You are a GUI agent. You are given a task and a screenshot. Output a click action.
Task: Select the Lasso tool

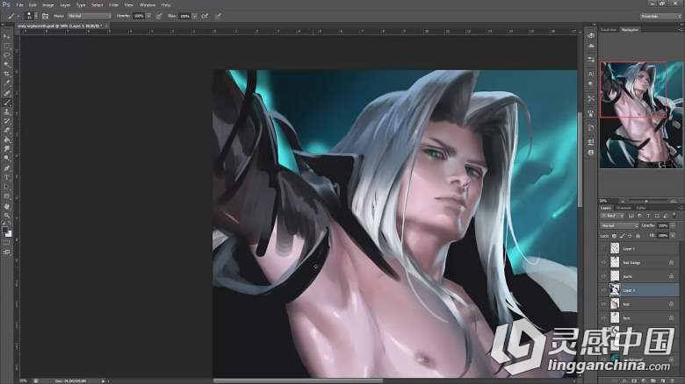pyautogui.click(x=6, y=55)
